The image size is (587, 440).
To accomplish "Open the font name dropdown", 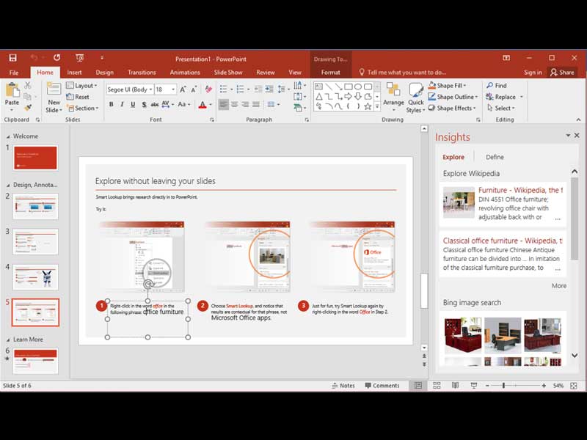I will (150, 89).
